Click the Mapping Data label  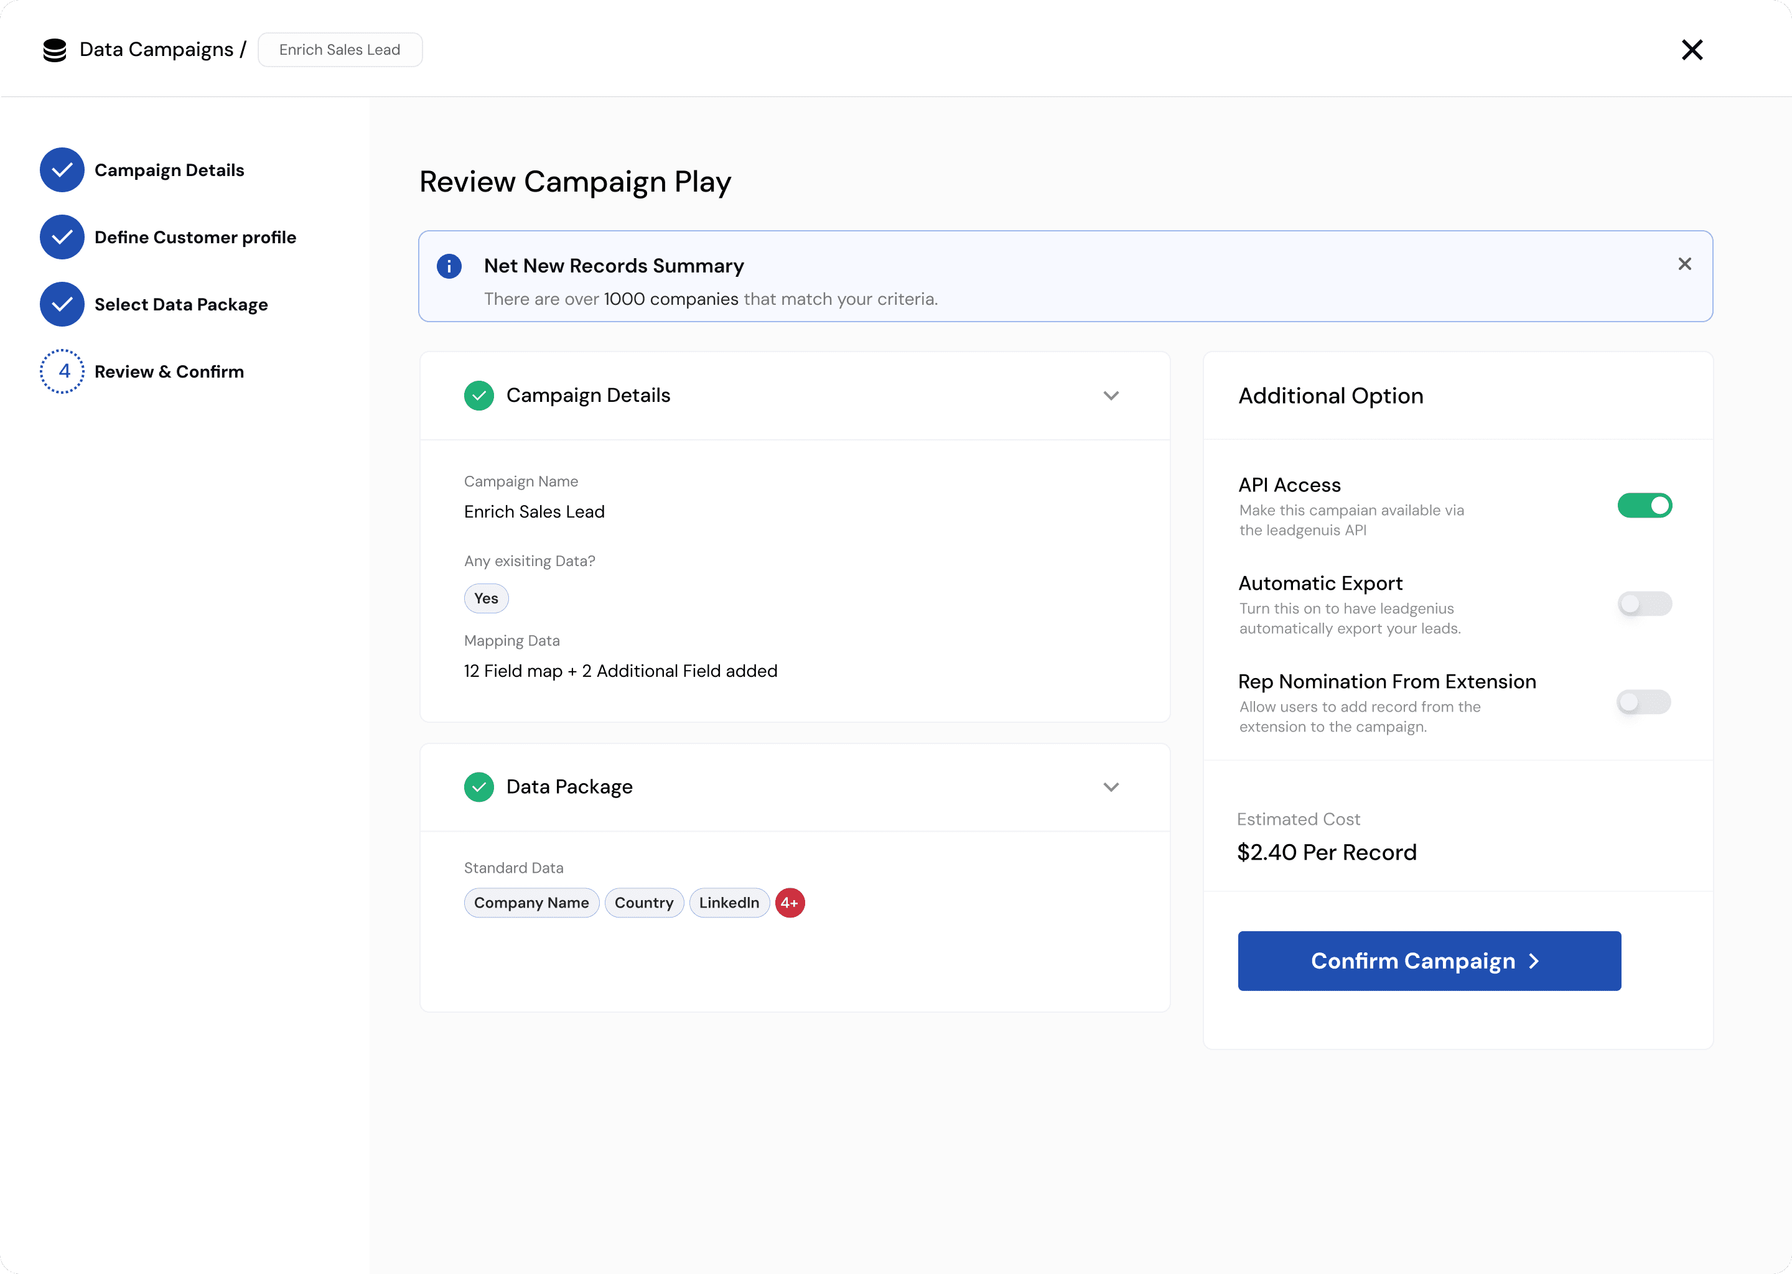pyautogui.click(x=511, y=640)
